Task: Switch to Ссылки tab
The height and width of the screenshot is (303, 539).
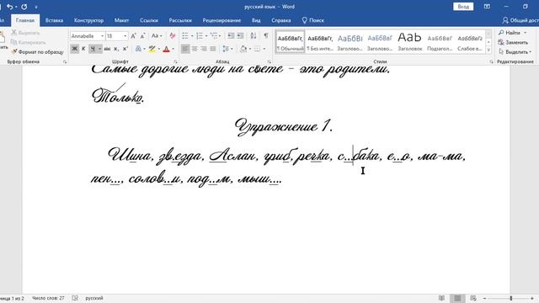Action: (x=149, y=20)
